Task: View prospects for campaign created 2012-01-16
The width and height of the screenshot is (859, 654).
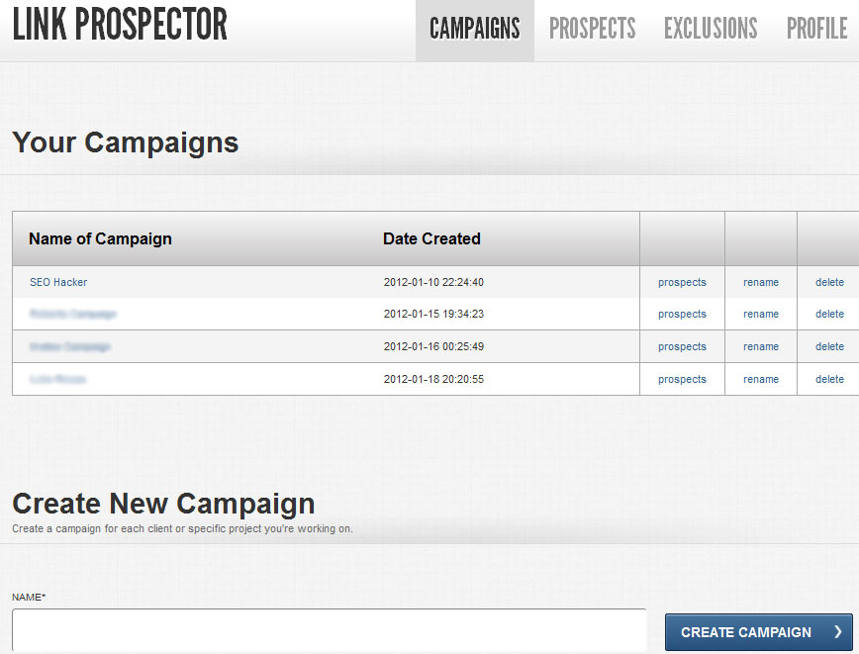Action: 682,346
